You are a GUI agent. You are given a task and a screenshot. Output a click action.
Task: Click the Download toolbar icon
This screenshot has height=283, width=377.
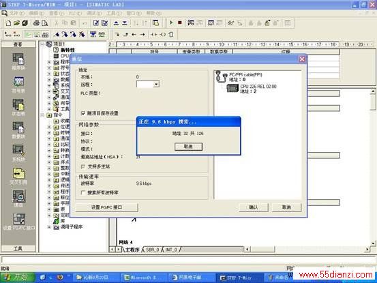pyautogui.click(x=125, y=23)
